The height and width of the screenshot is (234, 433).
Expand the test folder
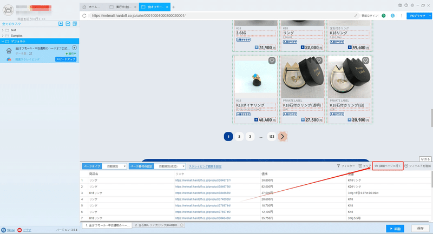click(3, 30)
